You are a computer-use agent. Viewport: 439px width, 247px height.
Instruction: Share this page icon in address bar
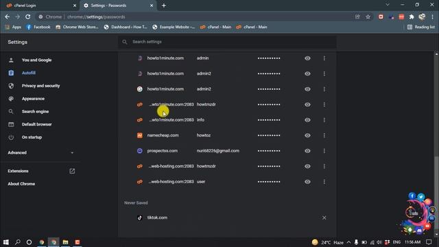[357, 16]
